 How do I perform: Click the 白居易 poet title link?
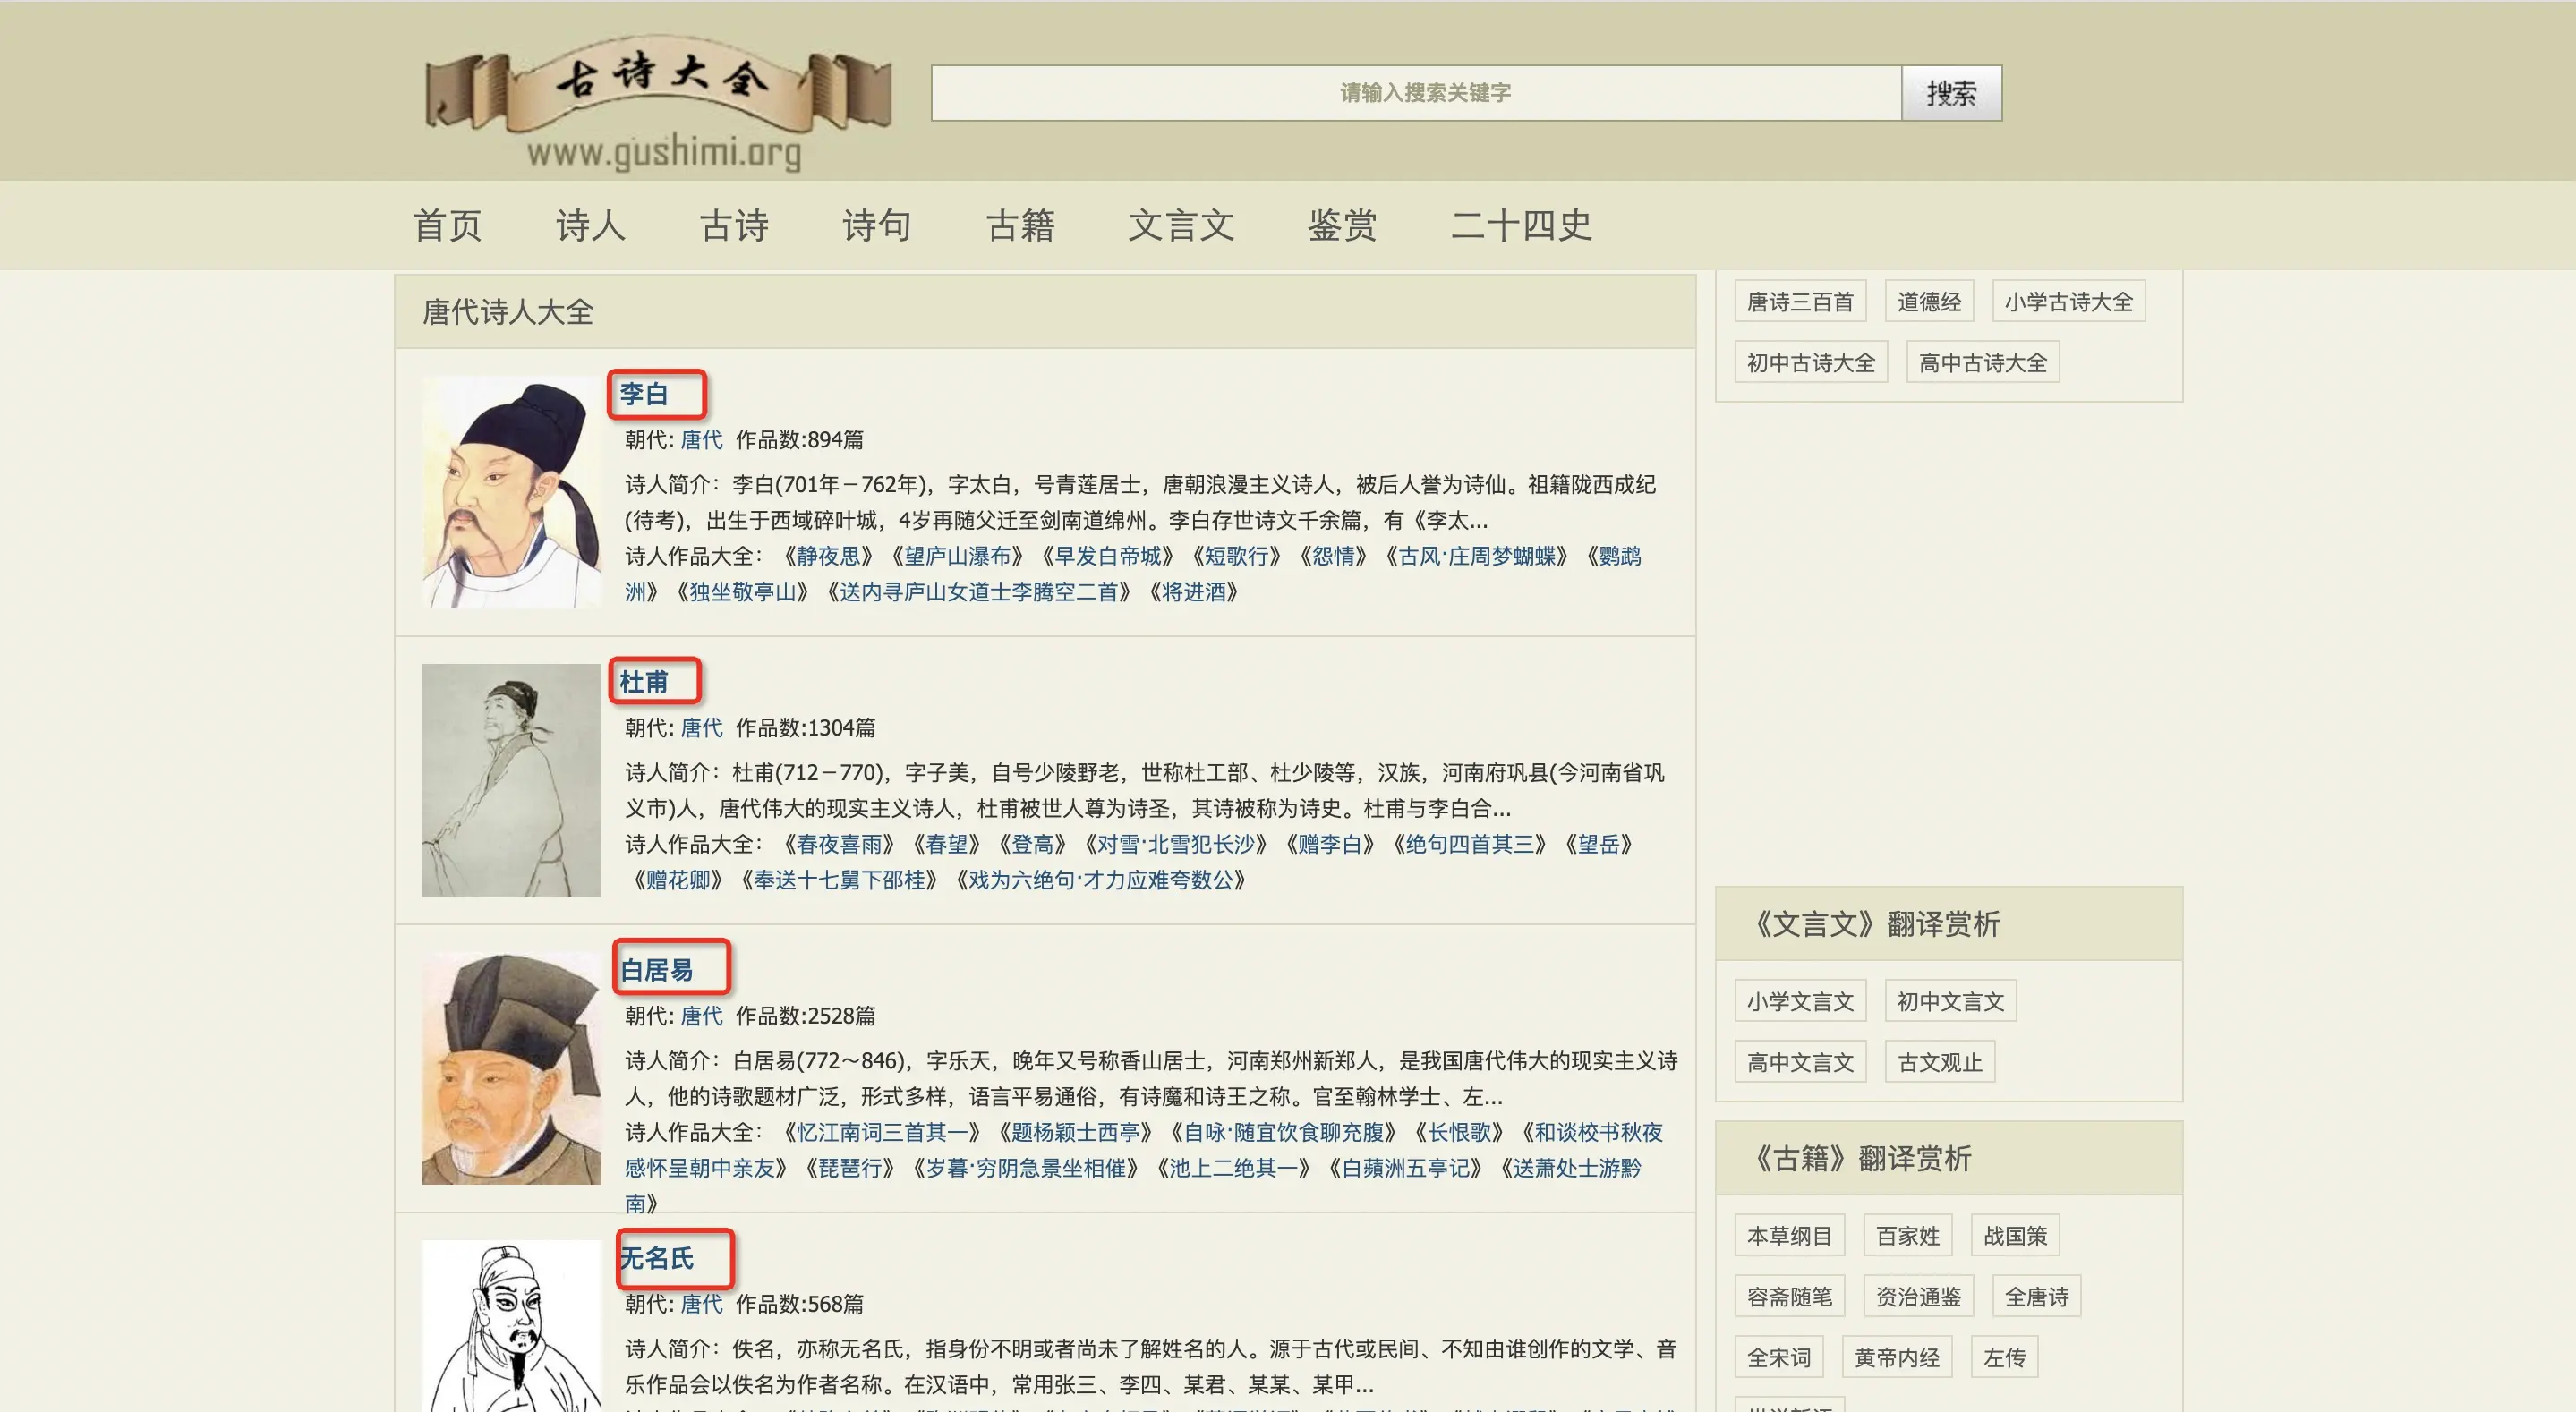(657, 970)
